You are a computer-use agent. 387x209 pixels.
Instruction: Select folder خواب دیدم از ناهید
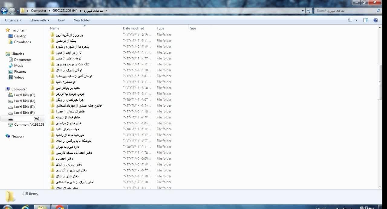tap(67, 129)
